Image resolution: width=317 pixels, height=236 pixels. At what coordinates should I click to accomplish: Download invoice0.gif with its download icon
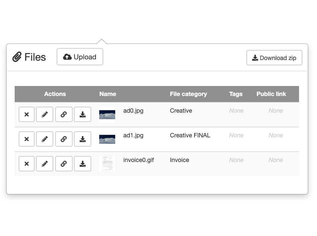83,164
